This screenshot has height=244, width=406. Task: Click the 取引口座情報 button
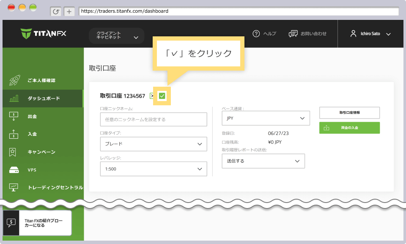tap(350, 112)
